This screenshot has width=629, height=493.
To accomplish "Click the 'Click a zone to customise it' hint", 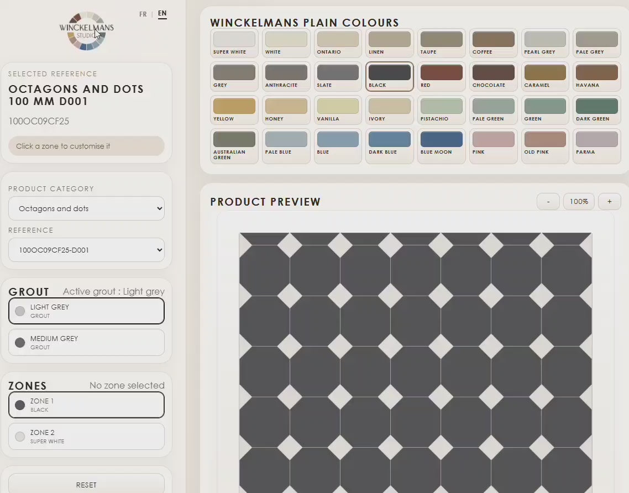I will pos(86,146).
